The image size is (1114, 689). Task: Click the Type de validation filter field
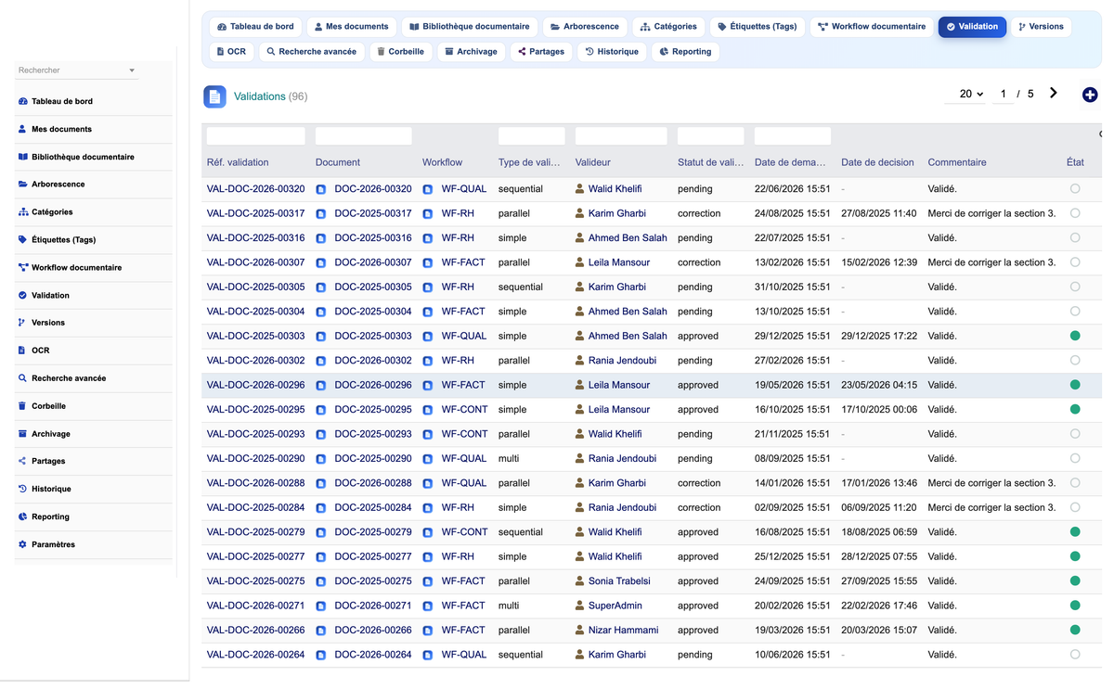coord(531,136)
